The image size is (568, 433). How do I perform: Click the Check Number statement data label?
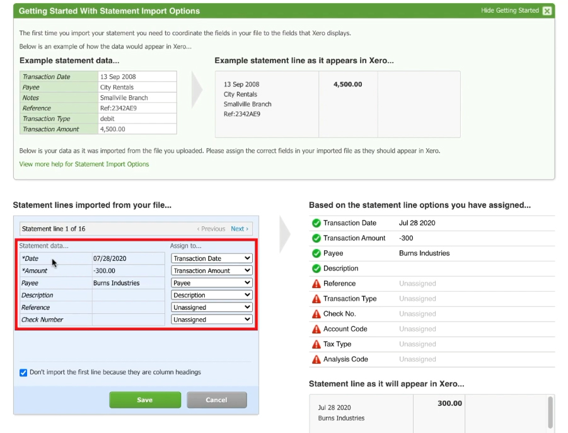42,320
